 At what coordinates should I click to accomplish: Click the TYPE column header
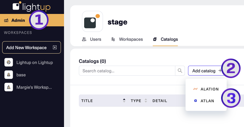tap(136, 101)
